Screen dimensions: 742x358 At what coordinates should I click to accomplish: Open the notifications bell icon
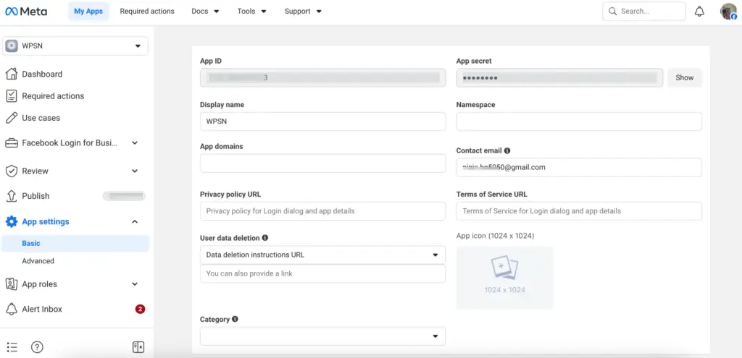699,12
